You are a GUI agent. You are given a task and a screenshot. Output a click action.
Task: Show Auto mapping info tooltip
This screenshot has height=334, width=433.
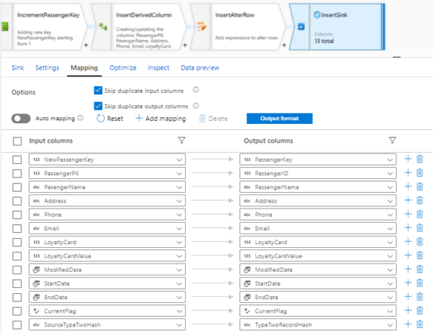(x=80, y=118)
